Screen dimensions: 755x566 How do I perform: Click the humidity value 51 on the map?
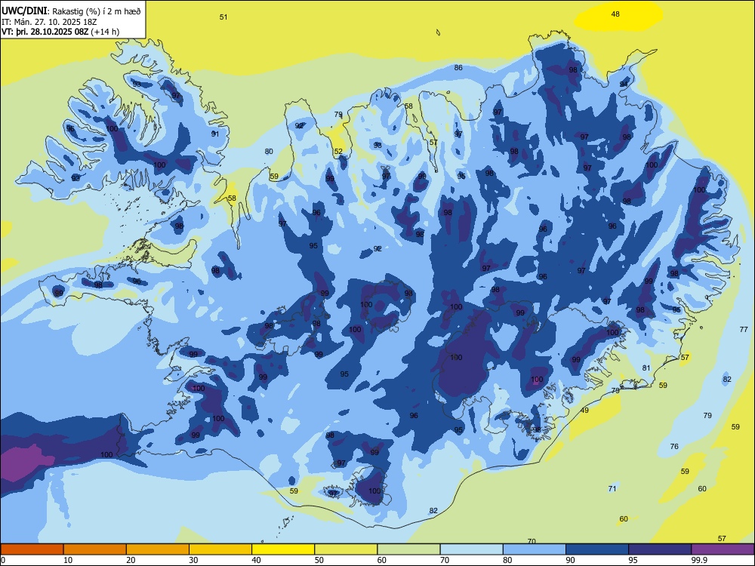223,17
